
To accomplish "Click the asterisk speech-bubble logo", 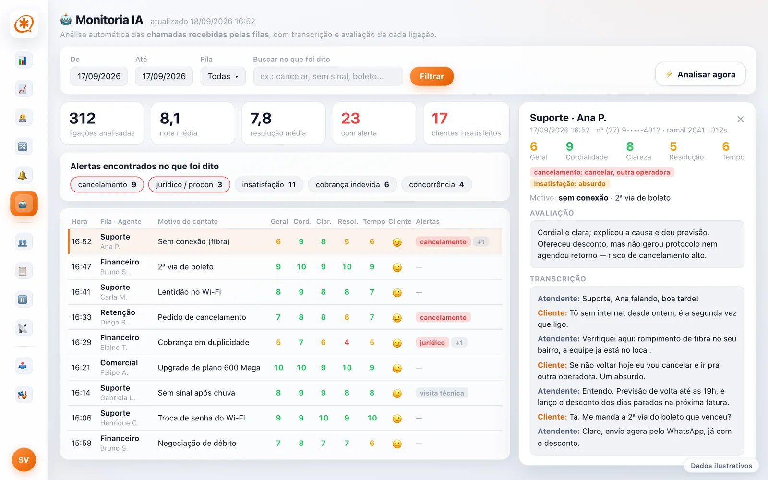I will click(24, 24).
